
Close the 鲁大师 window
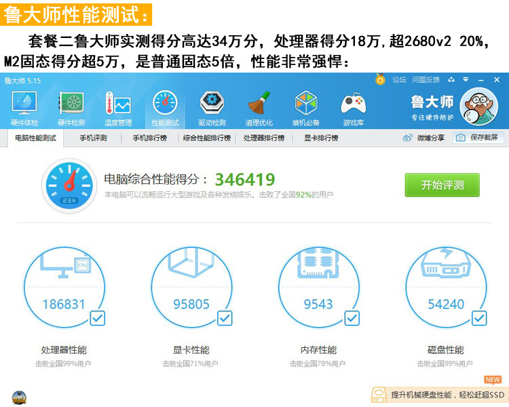pyautogui.click(x=497, y=79)
